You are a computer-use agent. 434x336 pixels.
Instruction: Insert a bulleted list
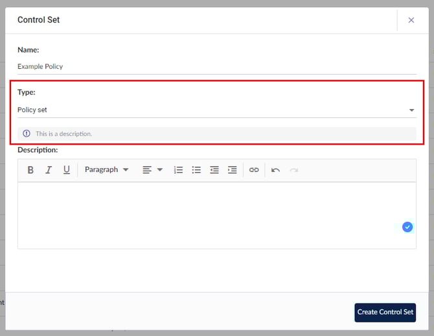[x=196, y=170]
